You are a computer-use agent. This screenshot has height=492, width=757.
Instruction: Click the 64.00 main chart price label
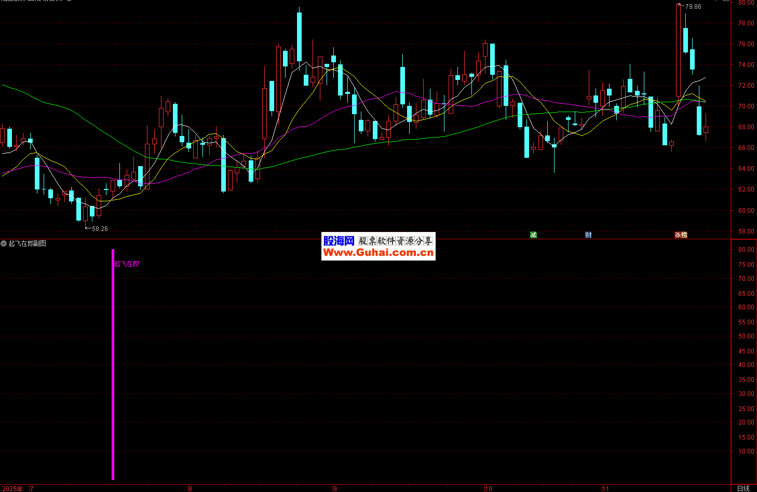click(x=746, y=169)
